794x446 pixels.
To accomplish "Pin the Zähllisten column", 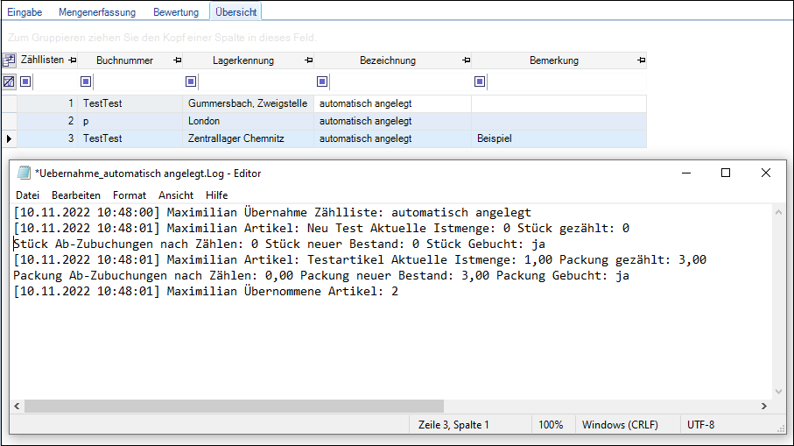I will 72,60.
